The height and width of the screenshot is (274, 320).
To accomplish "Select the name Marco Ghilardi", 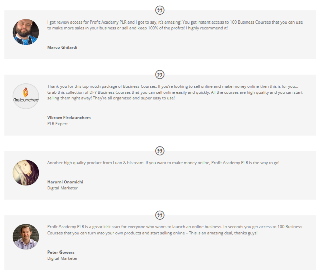I will pos(62,47).
